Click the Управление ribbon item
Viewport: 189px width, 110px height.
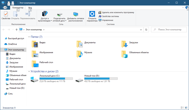point(106,20)
